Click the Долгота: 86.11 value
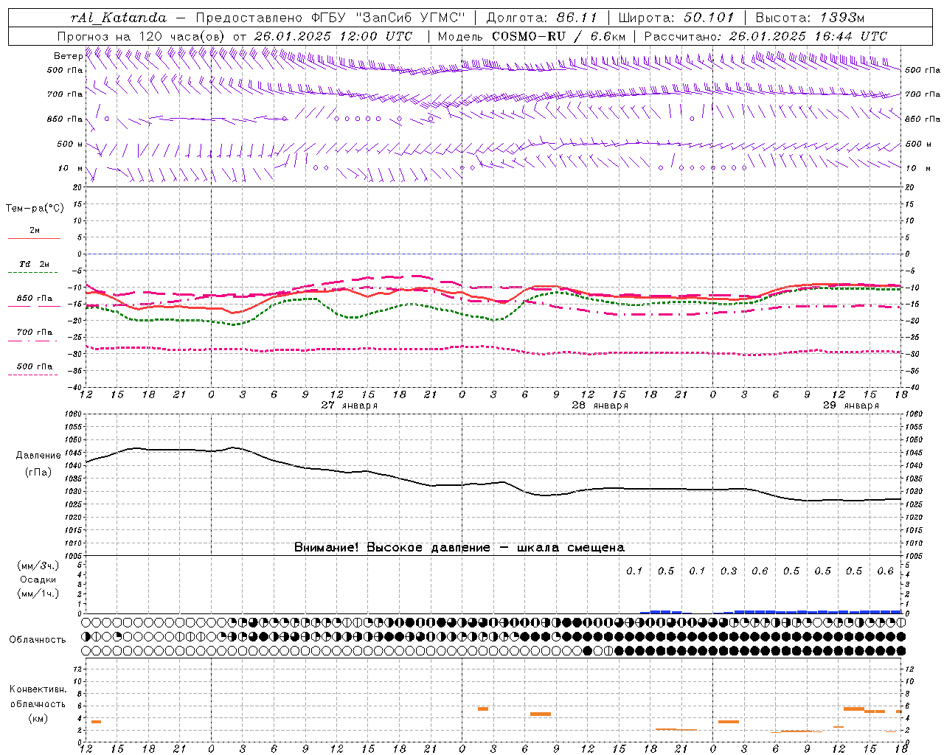 click(541, 18)
